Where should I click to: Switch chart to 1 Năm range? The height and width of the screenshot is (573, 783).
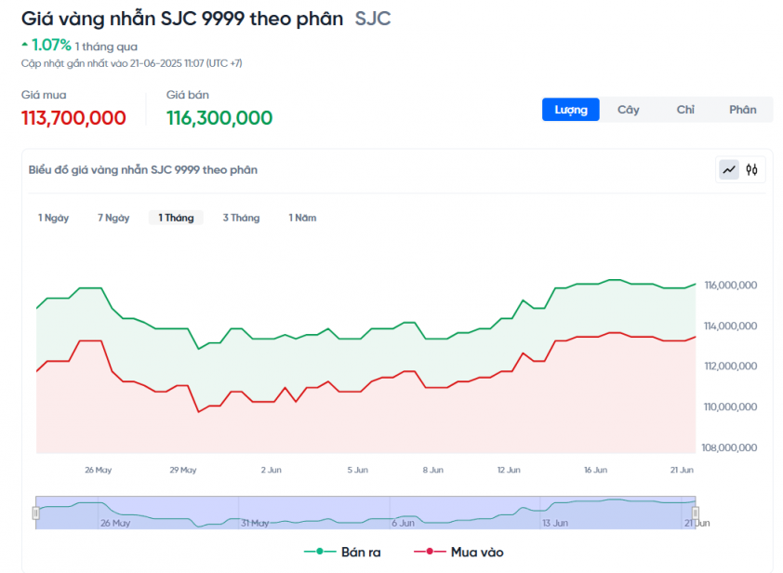[302, 218]
